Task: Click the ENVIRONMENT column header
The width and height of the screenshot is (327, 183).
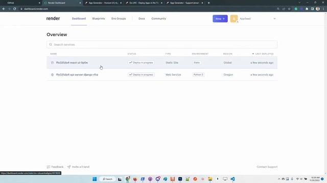Action: click(200, 54)
